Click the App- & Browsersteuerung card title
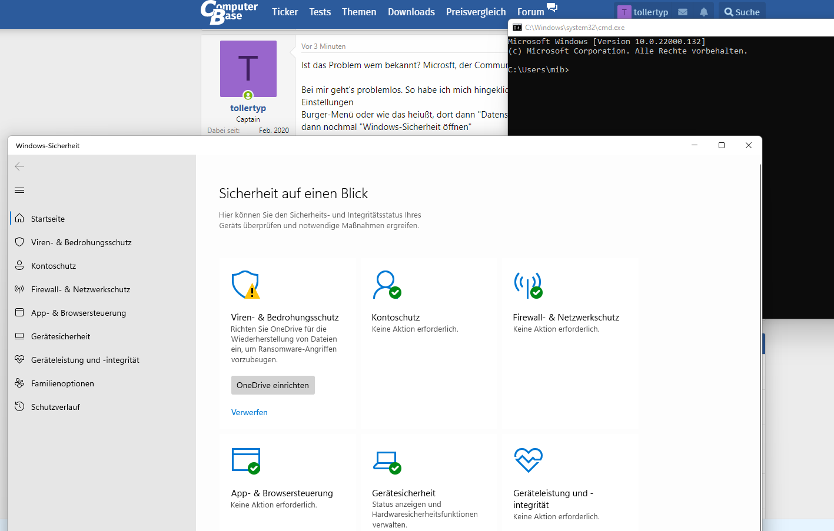The width and height of the screenshot is (834, 531). click(x=282, y=493)
